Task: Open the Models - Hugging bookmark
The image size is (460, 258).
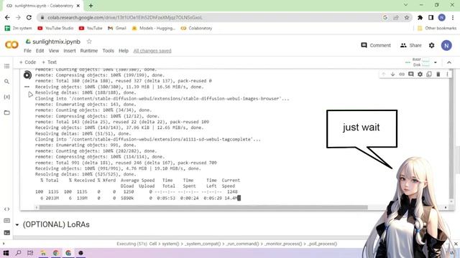Action: [x=153, y=28]
